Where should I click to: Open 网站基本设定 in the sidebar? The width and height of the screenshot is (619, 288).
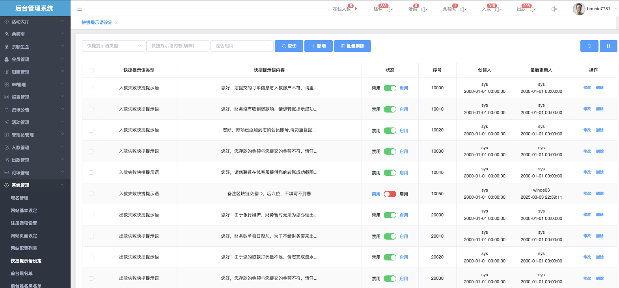(x=24, y=210)
